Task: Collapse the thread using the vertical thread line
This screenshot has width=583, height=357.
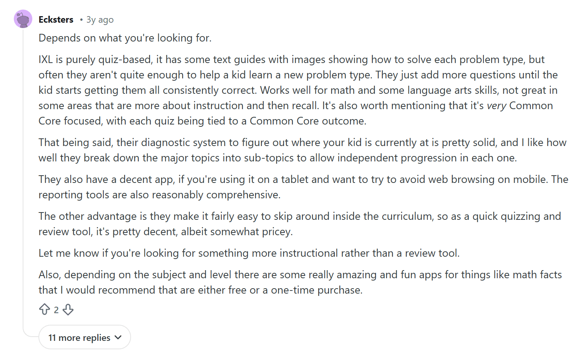Action: (x=23, y=173)
